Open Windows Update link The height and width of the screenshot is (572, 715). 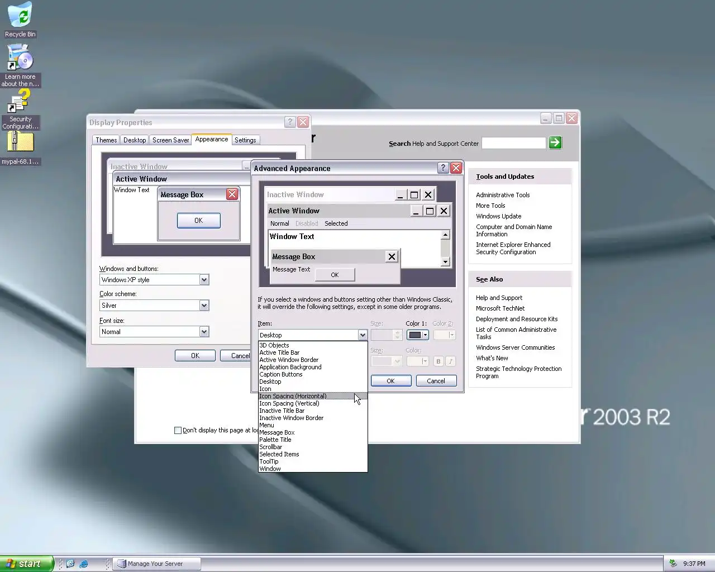[x=499, y=216]
